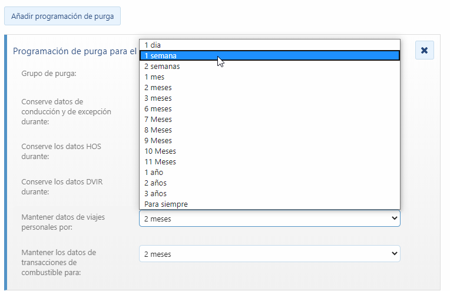Click 'Grupo de purga:' label
This screenshot has width=450, height=291.
point(49,74)
